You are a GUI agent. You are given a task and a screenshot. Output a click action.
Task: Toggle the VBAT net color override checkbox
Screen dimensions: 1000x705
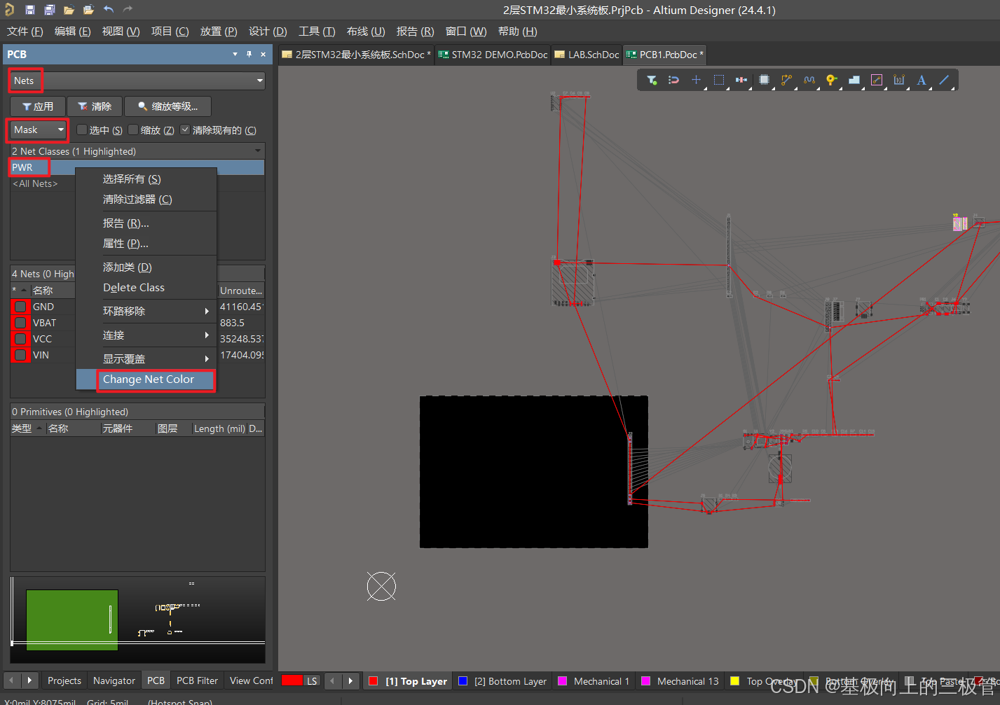click(x=20, y=323)
